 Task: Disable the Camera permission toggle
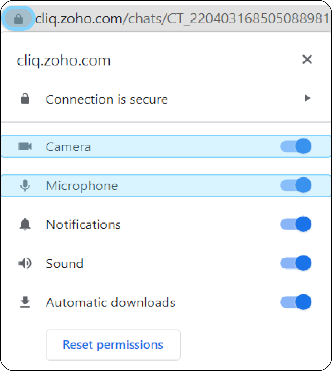[x=296, y=146]
